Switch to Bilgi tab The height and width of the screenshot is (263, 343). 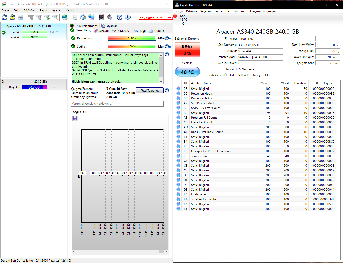140,31
